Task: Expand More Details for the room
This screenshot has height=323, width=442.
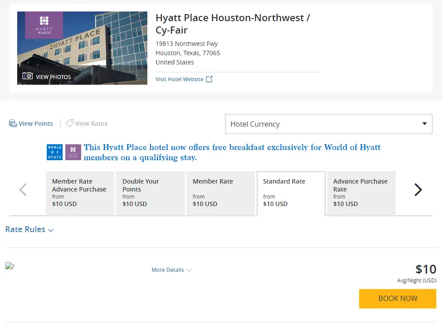Action: [172, 270]
